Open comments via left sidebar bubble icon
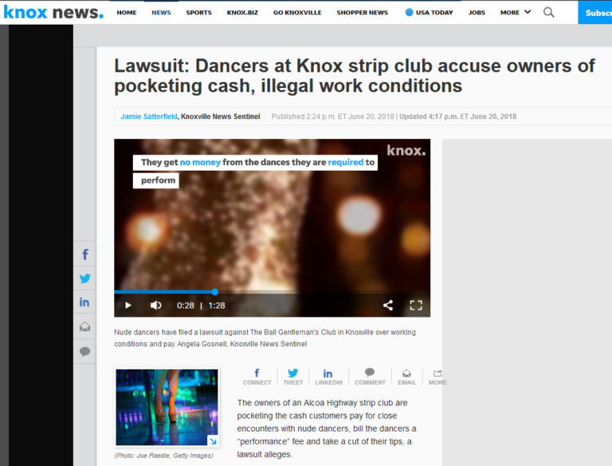 point(84,351)
